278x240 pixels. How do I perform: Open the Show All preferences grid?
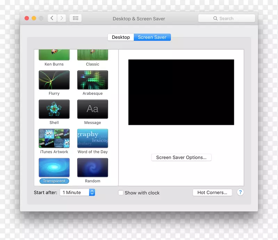click(75, 18)
